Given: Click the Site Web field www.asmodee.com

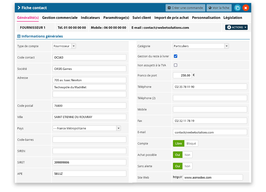Looking at the screenshot, I should pos(213,178).
